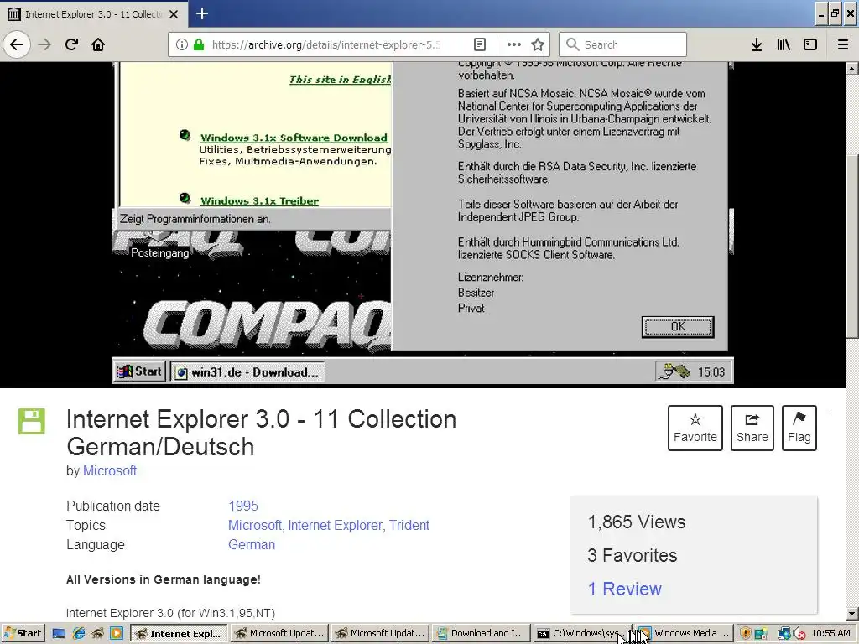The width and height of the screenshot is (859, 644).
Task: Click the forward navigation arrow
Action: (x=44, y=44)
